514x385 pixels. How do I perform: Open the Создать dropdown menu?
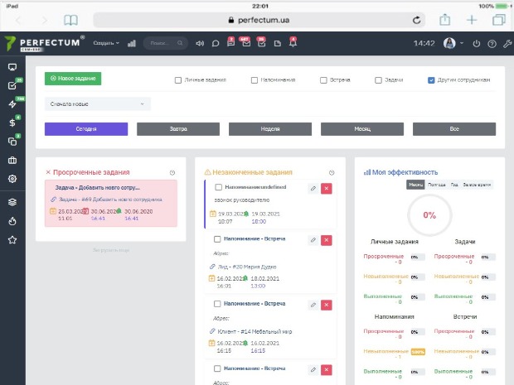tap(106, 43)
